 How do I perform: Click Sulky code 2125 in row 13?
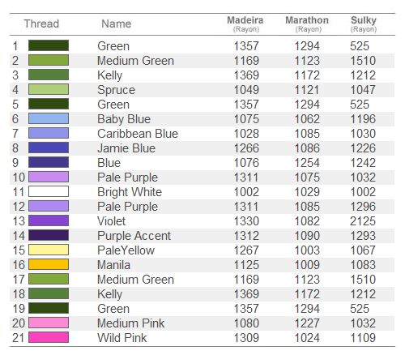[363, 221]
